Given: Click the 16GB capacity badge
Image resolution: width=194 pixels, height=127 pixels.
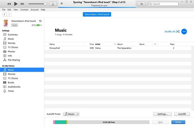Looking at the screenshot, I should point(14,25).
